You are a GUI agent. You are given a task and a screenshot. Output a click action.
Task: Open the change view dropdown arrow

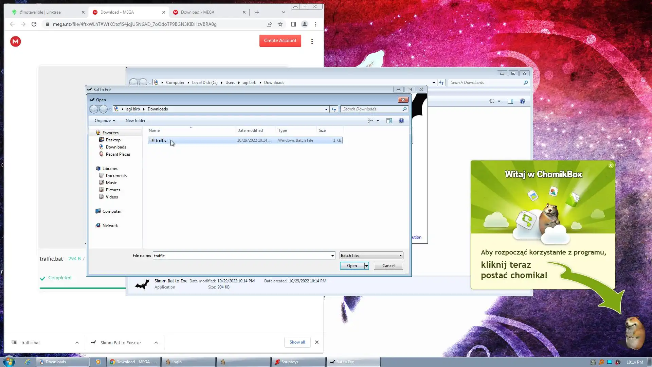378,121
